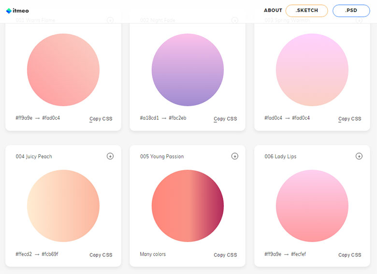Image resolution: width=377 pixels, height=274 pixels.
Task: Copy the #ff9a9e code under Warm Flame
Action: pyautogui.click(x=24, y=118)
